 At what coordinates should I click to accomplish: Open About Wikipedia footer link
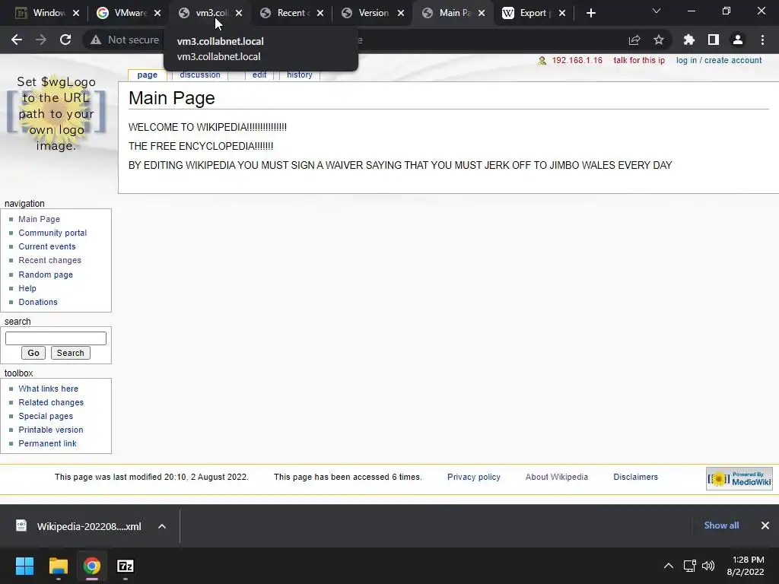click(556, 477)
